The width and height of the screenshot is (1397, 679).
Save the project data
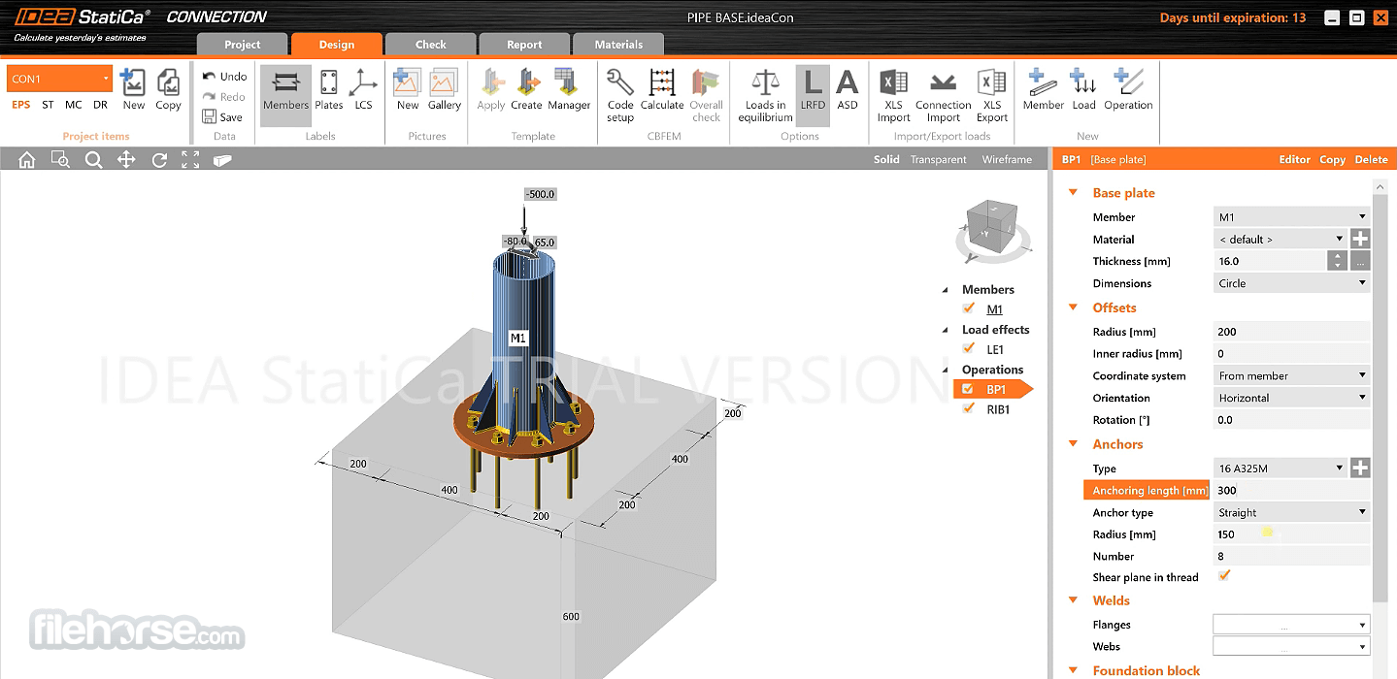coord(222,117)
